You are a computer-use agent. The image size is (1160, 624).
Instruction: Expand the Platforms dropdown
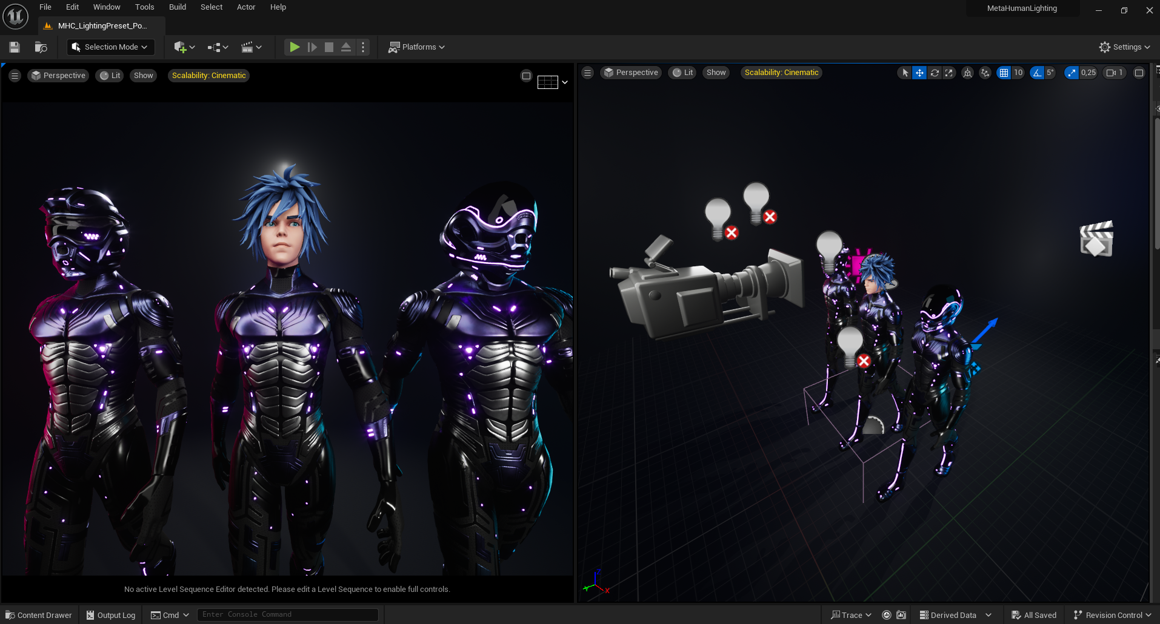[x=417, y=47]
